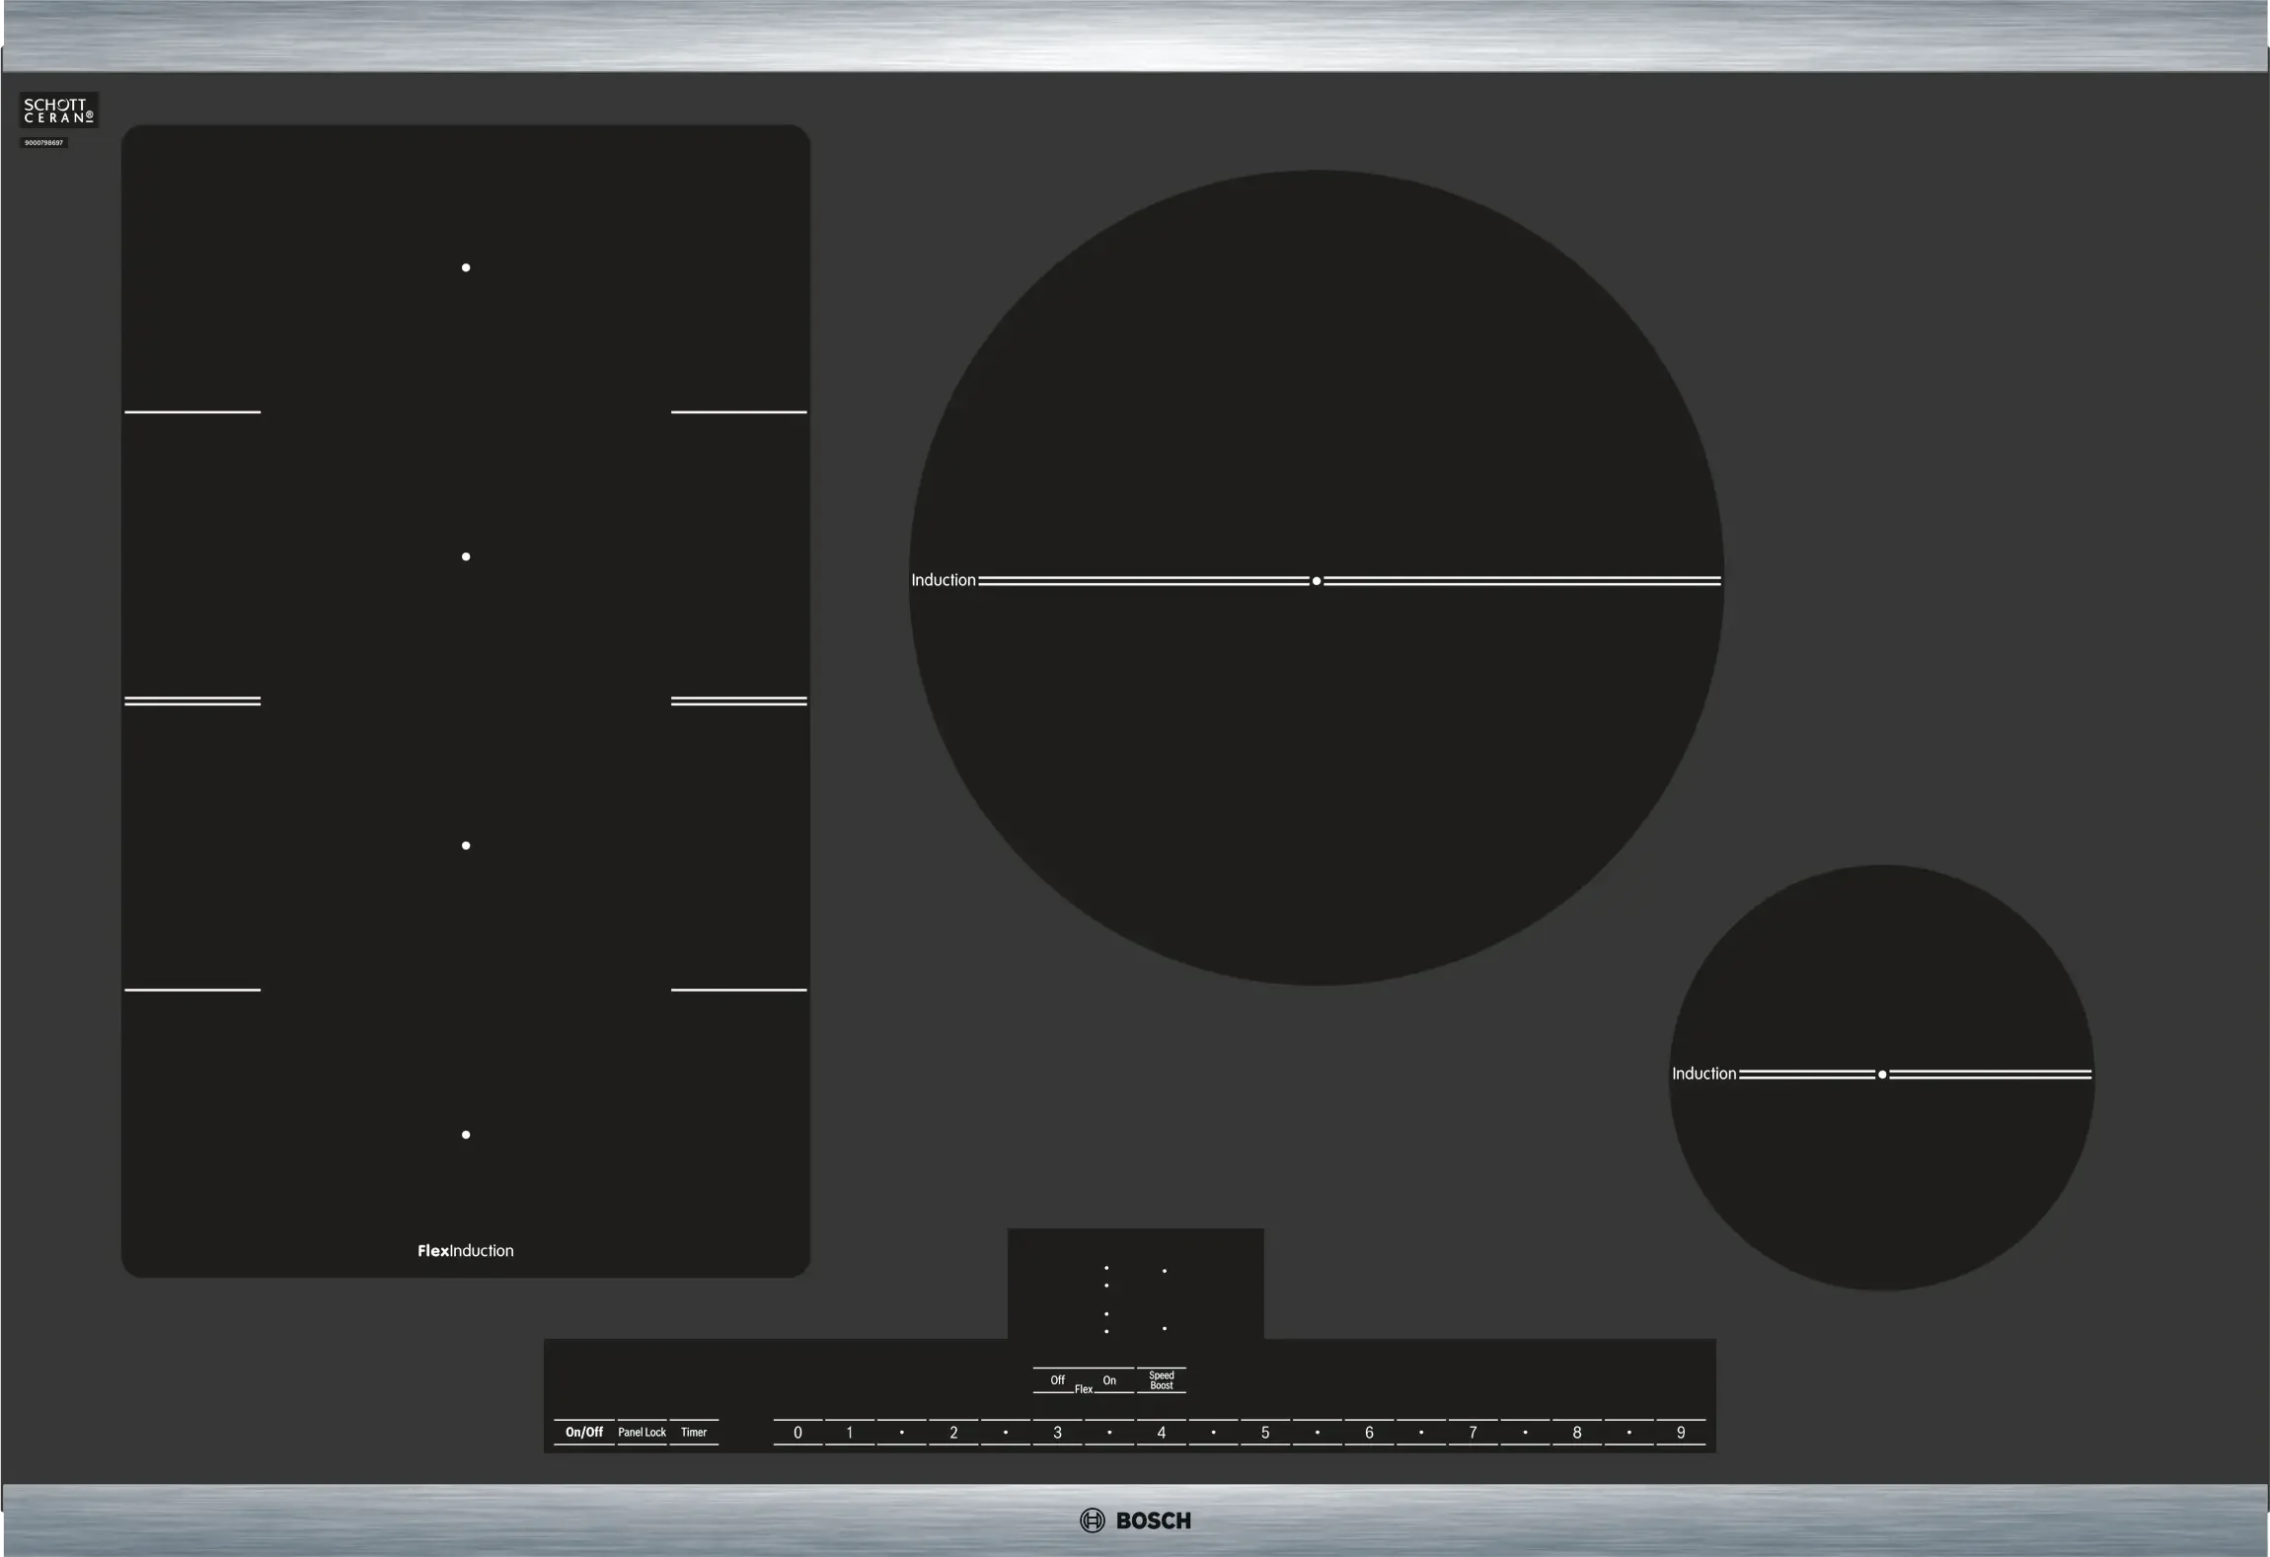The width and height of the screenshot is (2270, 1557).
Task: Tap half-step dot between 8 and 9
Action: (x=1628, y=1432)
